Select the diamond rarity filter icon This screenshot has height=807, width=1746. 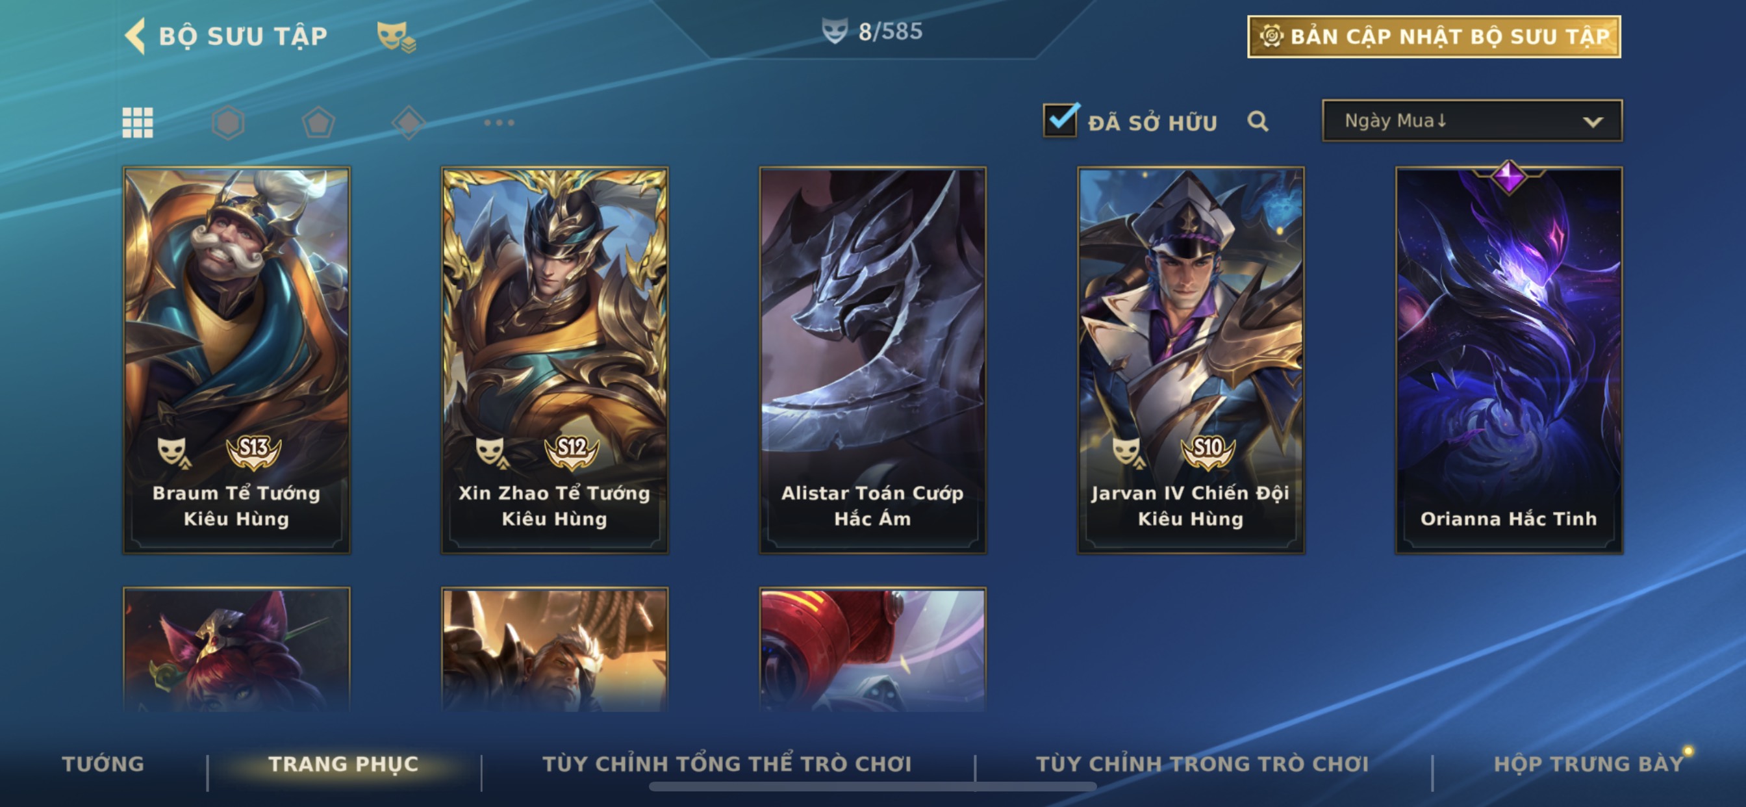(409, 123)
